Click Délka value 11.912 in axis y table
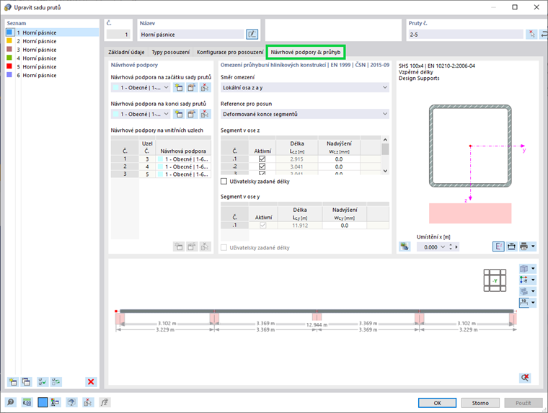 pos(300,226)
